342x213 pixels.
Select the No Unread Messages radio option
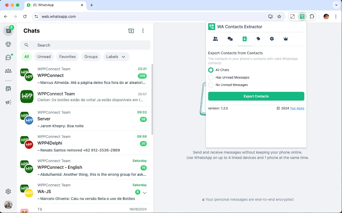coord(211,85)
